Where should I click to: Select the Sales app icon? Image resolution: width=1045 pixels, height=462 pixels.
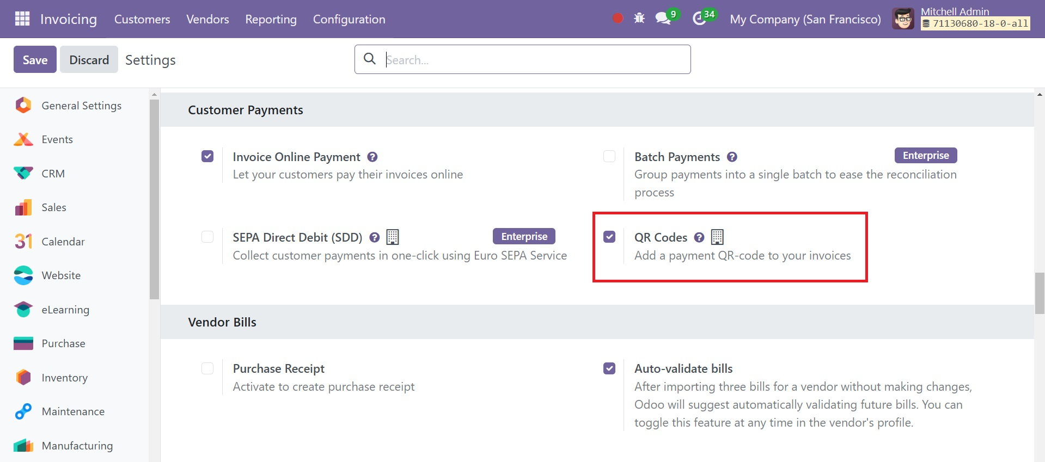23,207
